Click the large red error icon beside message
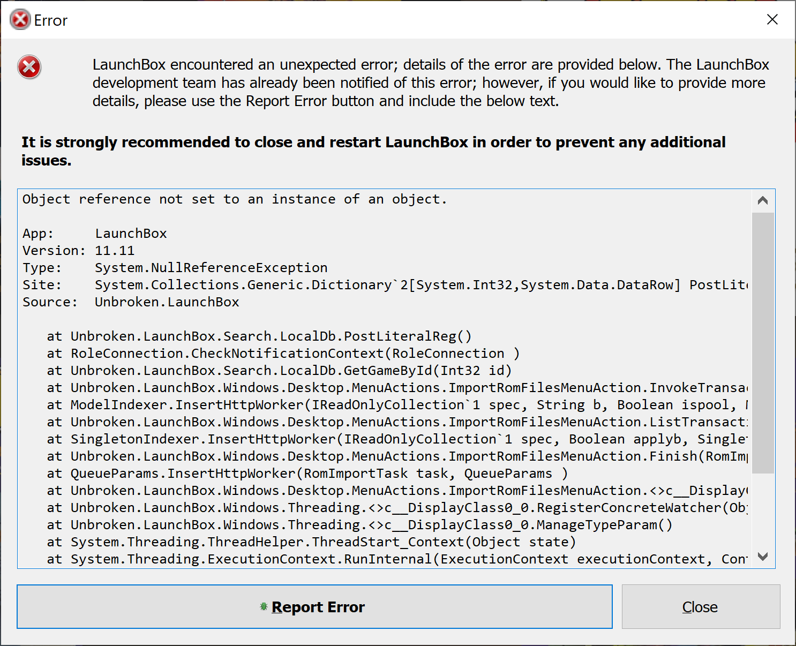796x646 pixels. (29, 67)
